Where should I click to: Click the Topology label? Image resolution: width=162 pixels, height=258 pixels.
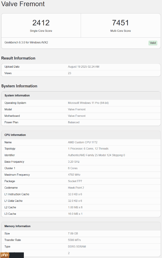click(x=10, y=149)
